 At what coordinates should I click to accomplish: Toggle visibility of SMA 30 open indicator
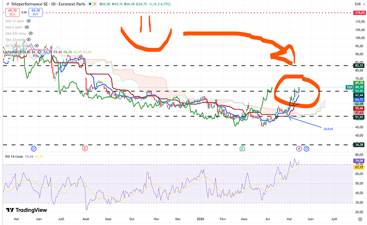click(x=29, y=39)
